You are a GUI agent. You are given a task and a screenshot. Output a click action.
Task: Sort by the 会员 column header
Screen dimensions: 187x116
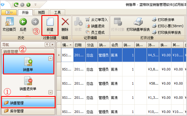click(x=116, y=45)
